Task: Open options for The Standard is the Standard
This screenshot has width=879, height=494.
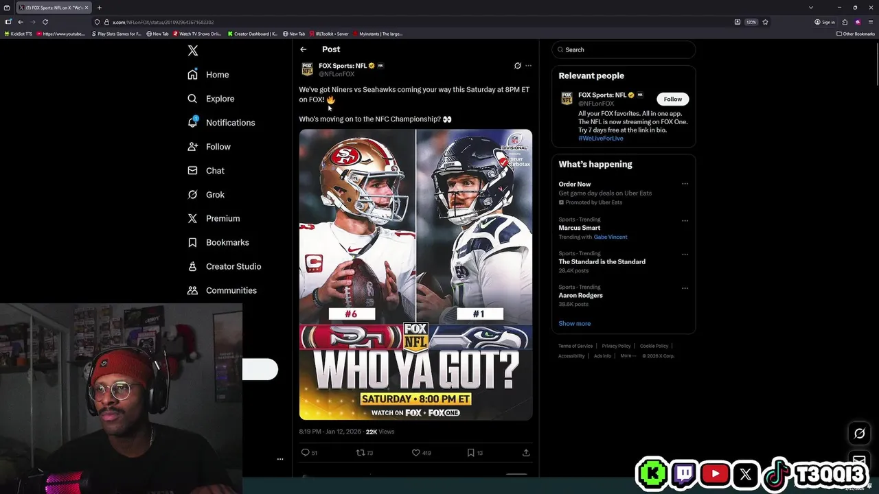Action: [x=685, y=255]
